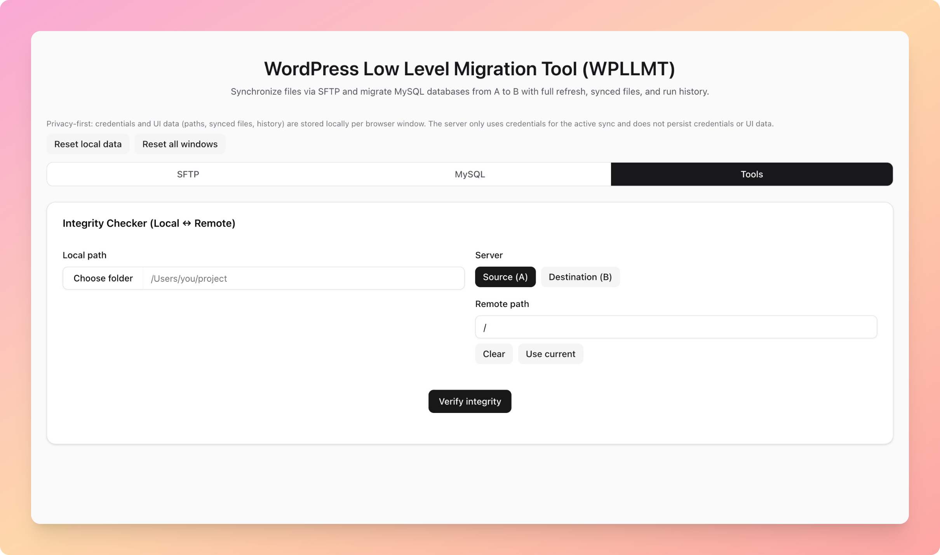Click the WordPress Low Level Migration Tool title
This screenshot has height=555, width=940.
coord(470,69)
